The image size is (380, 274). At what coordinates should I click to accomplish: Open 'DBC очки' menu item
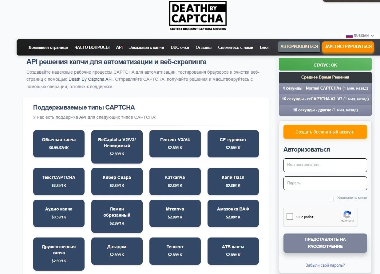(x=180, y=48)
